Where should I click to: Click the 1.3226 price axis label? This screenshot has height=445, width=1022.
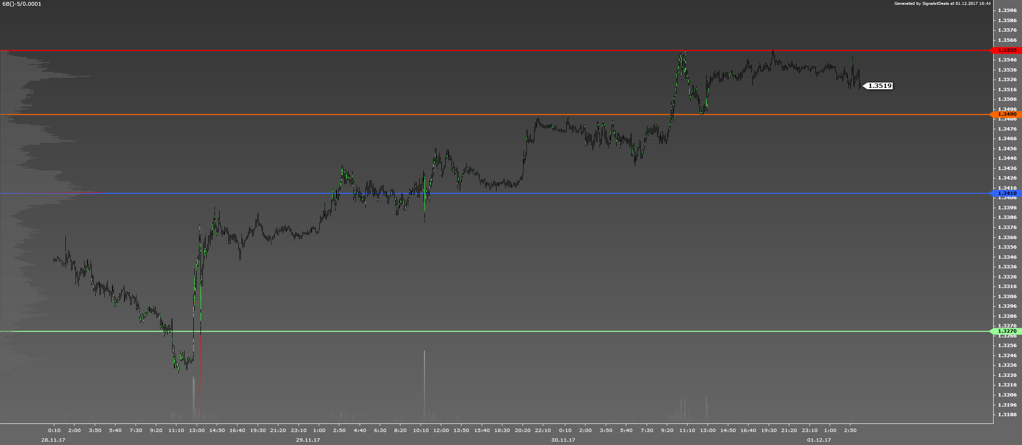[x=1007, y=375]
